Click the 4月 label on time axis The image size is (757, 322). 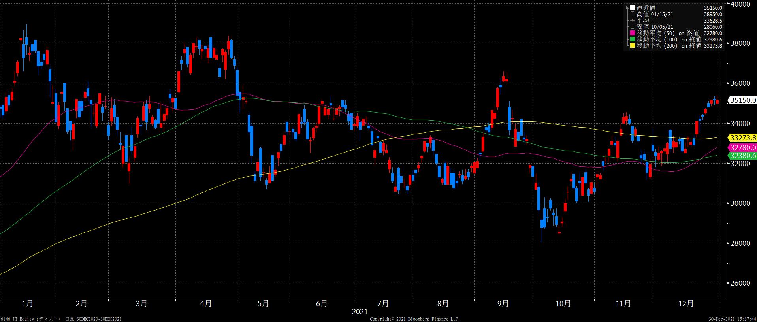click(x=206, y=304)
